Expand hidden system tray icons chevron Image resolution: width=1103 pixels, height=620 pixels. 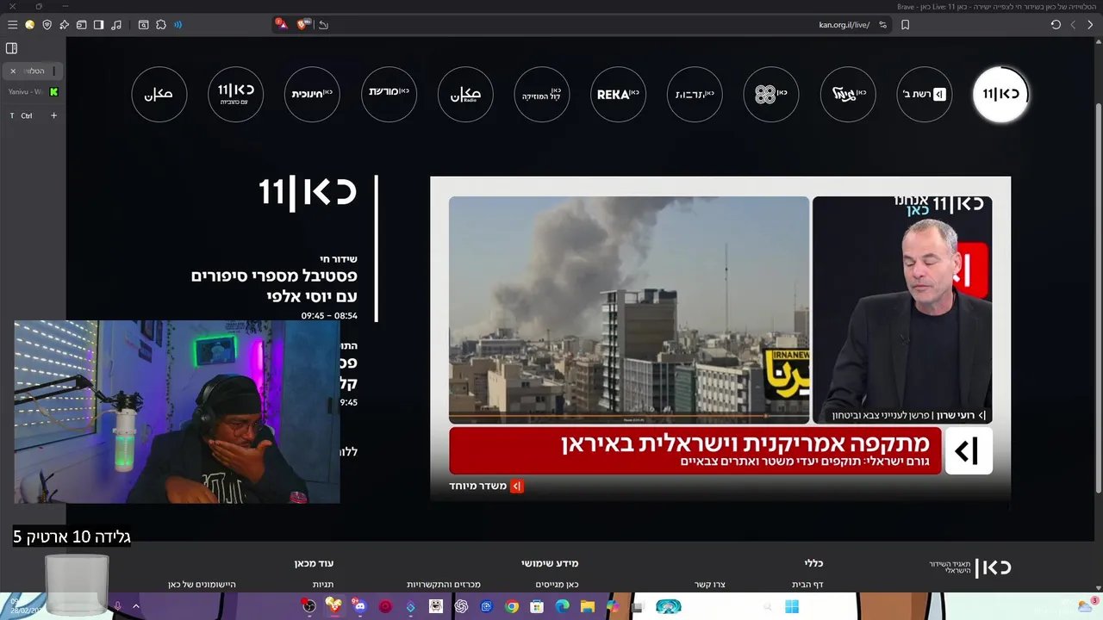[135, 606]
